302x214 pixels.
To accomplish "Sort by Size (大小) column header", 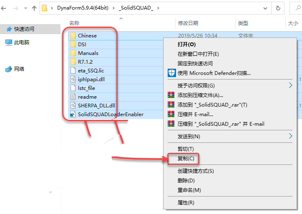I will point(293,23).
